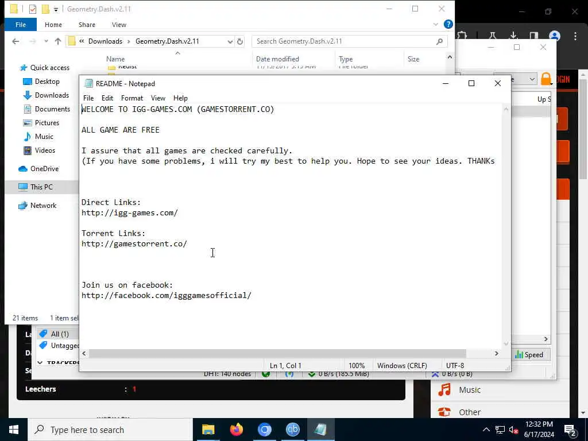
Task: Expand the address bar history dropdown
Action: [x=230, y=41]
